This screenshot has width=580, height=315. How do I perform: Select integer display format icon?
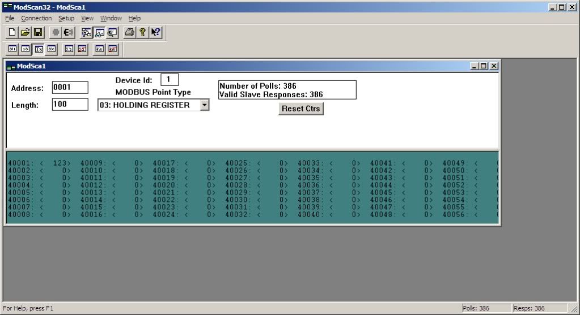[39, 49]
